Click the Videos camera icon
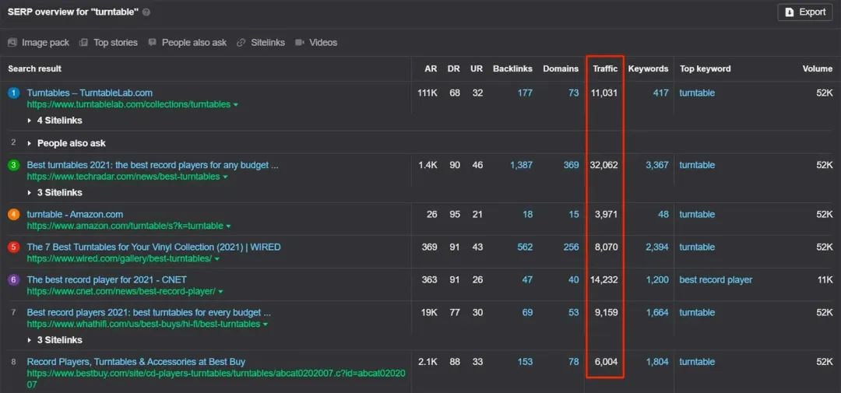841x393 pixels. tap(300, 43)
